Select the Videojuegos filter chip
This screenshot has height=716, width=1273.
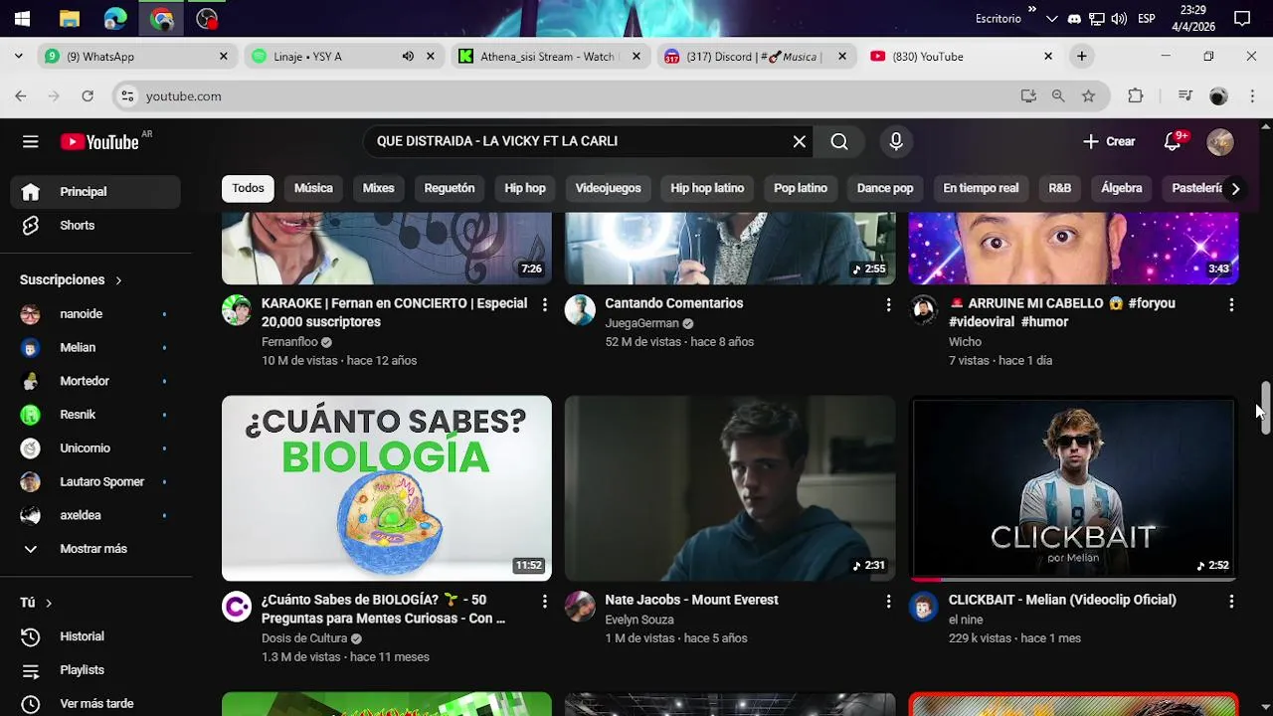point(609,188)
